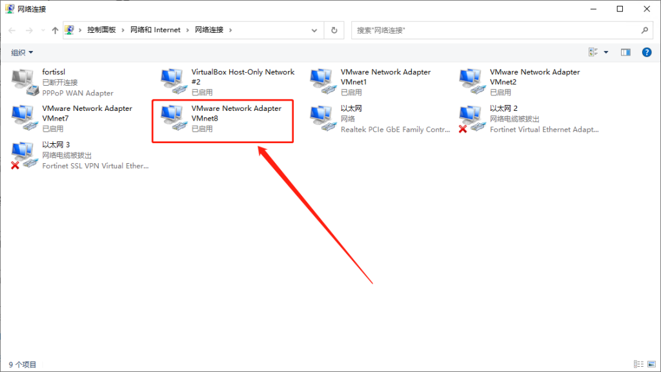This screenshot has height=372, width=661.
Task: Click the 以太网 2 name label
Action: [x=503, y=108]
